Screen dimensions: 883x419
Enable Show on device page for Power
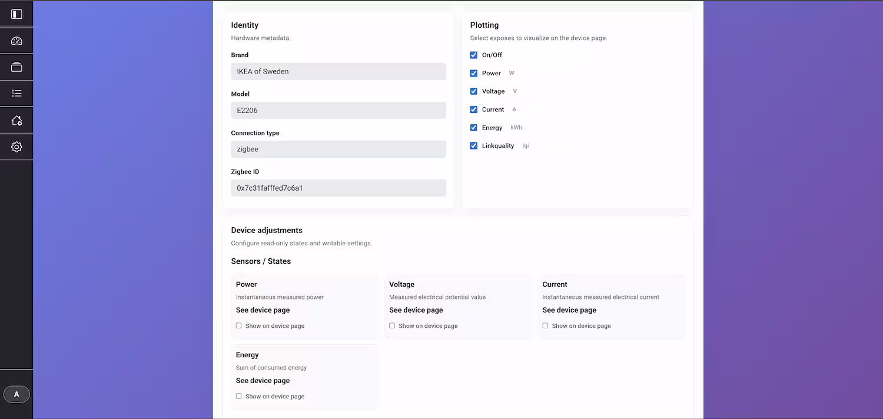(238, 325)
